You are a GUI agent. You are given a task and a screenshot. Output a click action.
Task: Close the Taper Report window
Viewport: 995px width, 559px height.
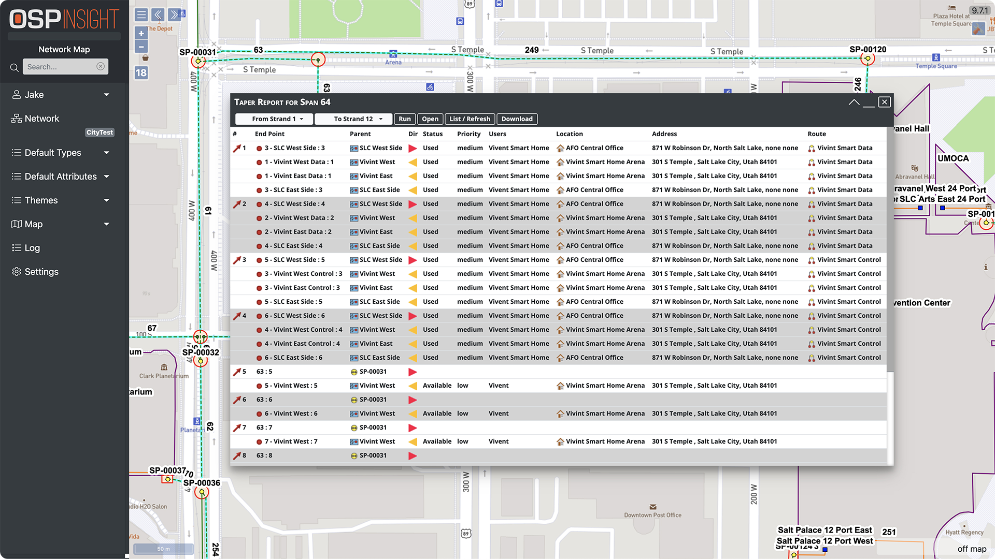click(x=885, y=102)
